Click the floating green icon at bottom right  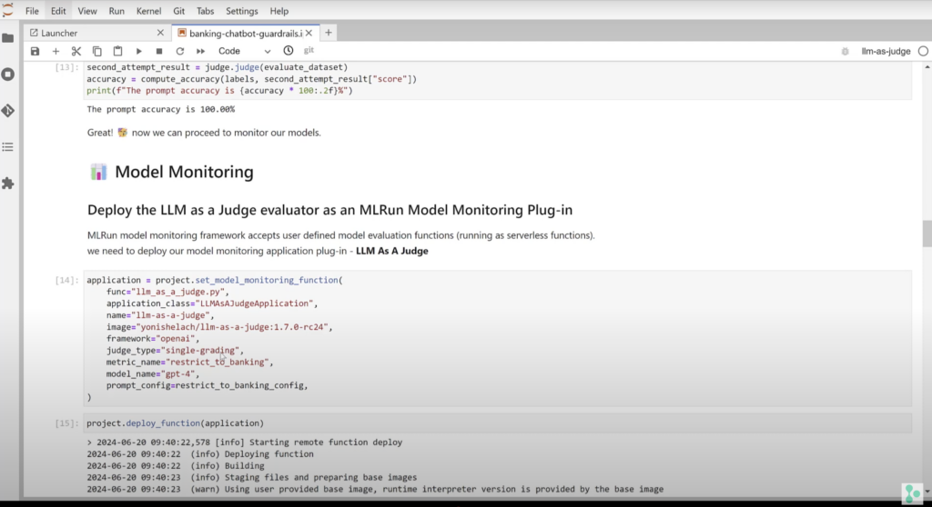tap(912, 494)
